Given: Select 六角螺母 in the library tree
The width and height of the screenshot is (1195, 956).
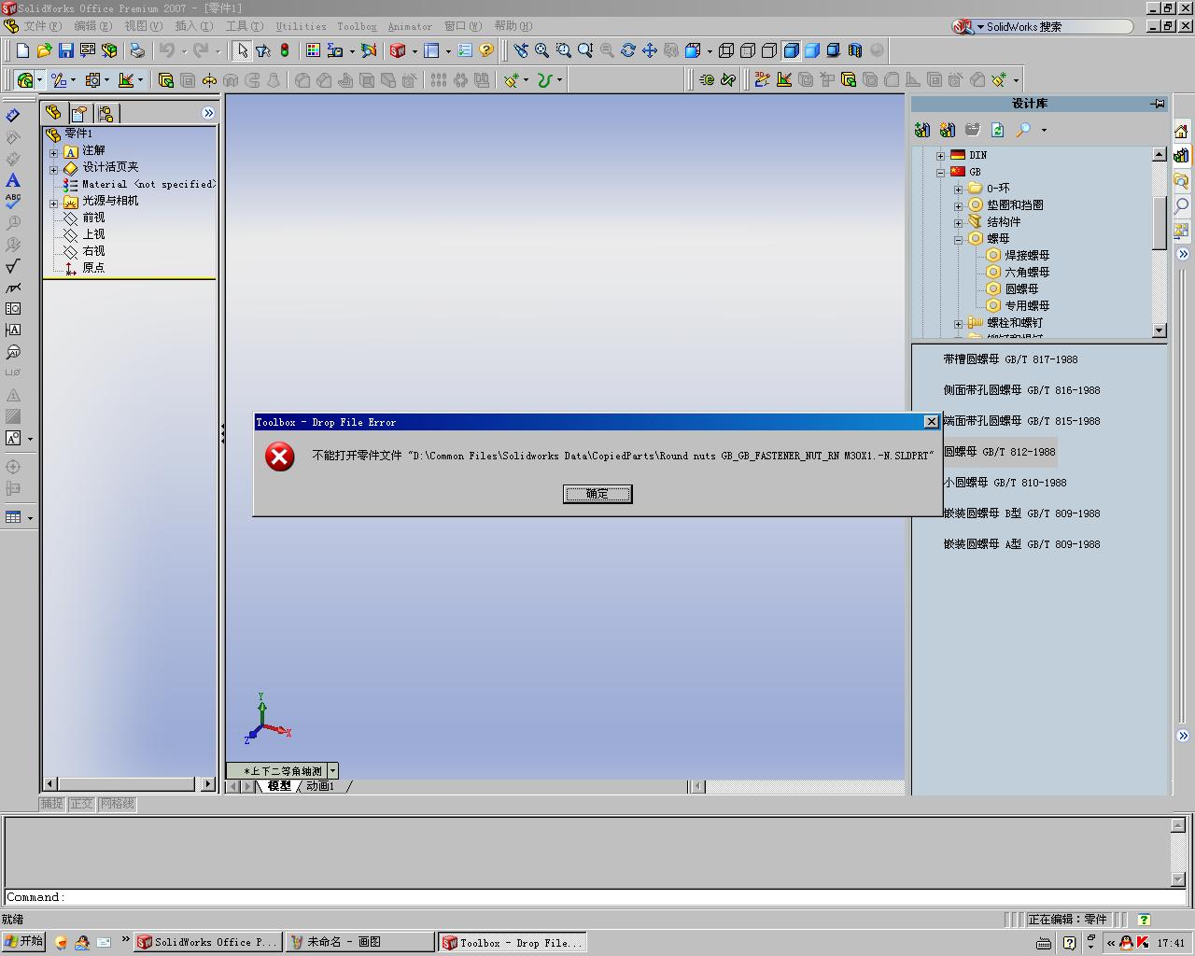Looking at the screenshot, I should pyautogui.click(x=1027, y=273).
